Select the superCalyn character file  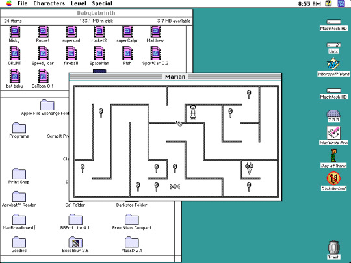[x=127, y=32]
